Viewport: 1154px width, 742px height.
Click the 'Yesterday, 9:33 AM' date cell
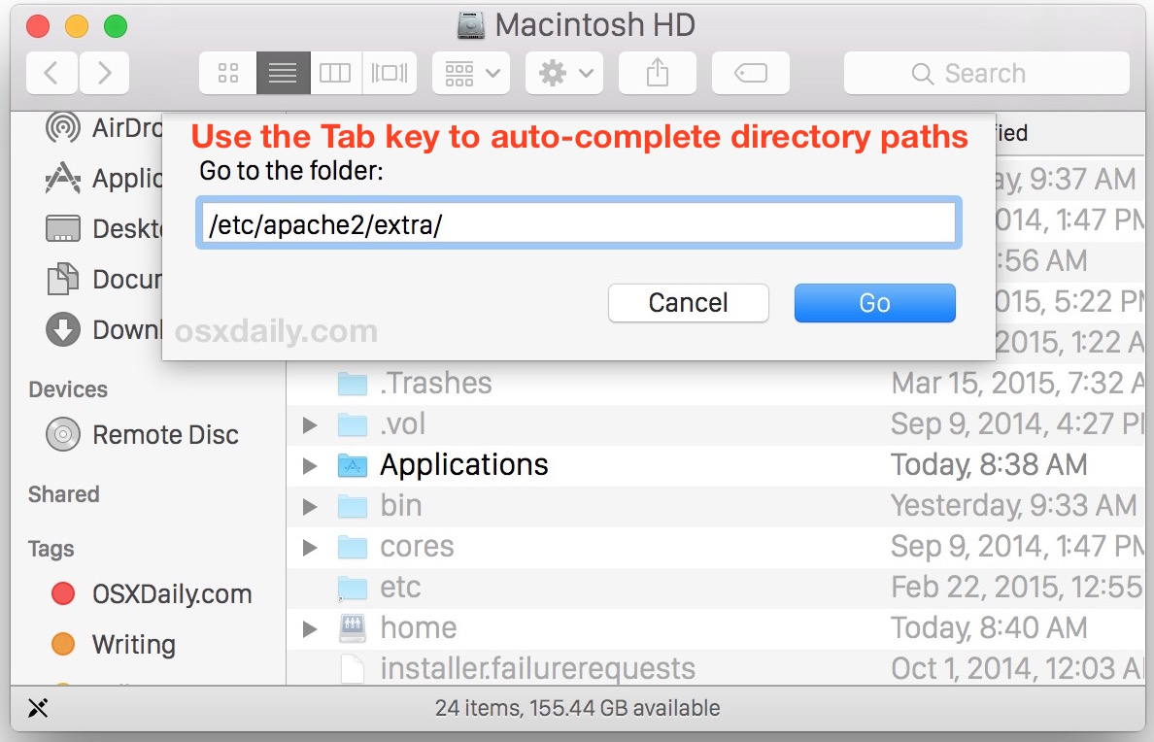(x=1013, y=505)
